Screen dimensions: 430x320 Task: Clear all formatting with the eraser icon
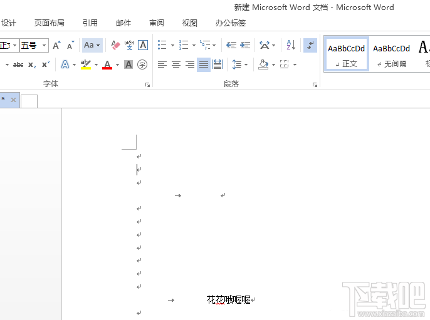tap(115, 45)
